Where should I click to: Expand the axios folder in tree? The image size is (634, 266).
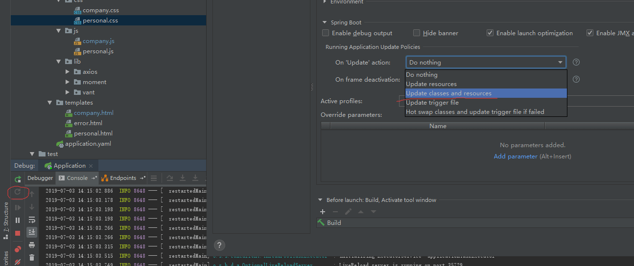tap(68, 72)
